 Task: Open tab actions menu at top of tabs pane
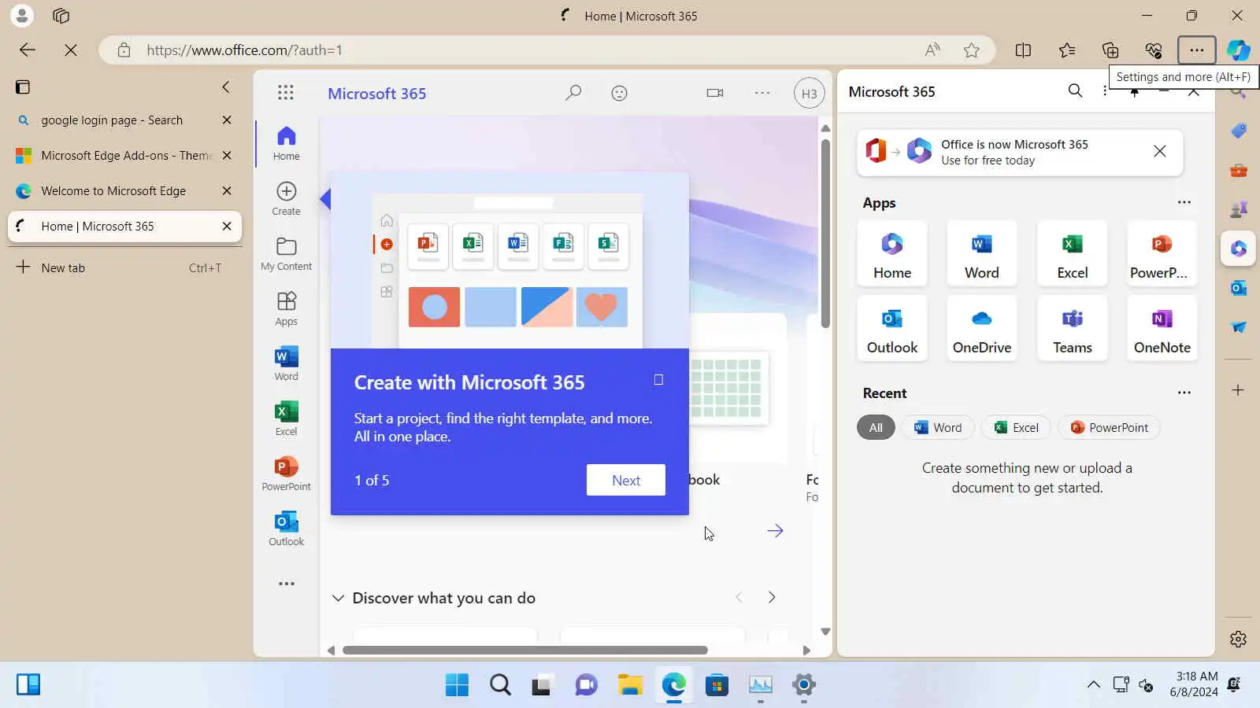(23, 87)
